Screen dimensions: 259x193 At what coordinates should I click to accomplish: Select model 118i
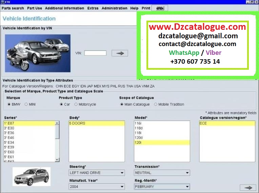tap(162, 133)
